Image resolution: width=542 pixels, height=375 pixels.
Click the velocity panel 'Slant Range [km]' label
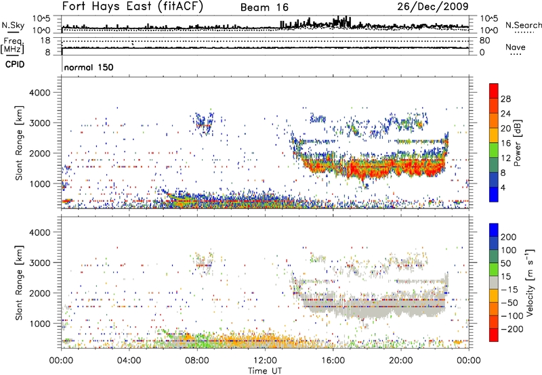(x=19, y=283)
